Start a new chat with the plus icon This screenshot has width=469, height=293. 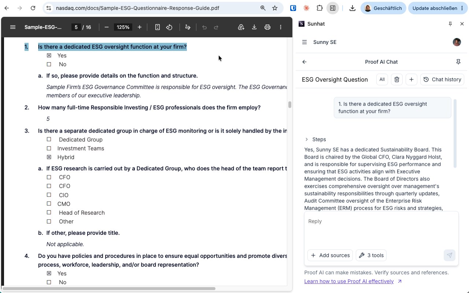pyautogui.click(x=411, y=79)
